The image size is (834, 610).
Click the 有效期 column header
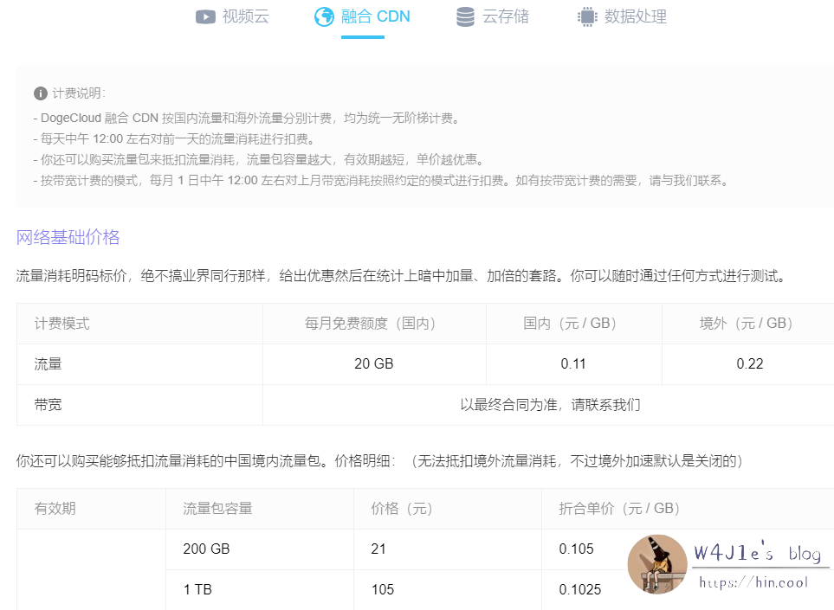point(92,509)
